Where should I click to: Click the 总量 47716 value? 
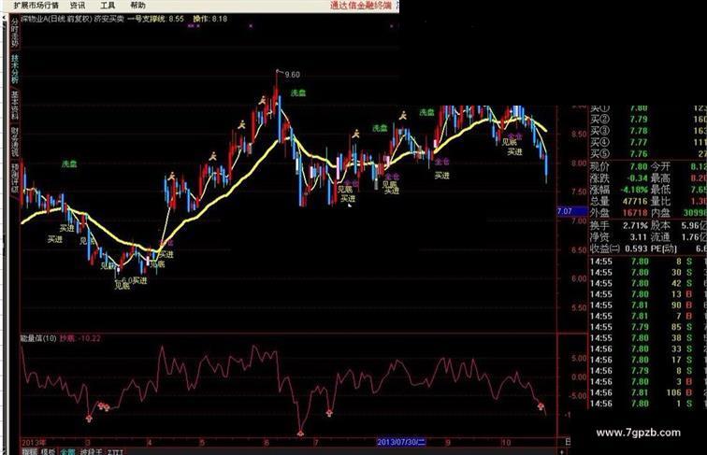[635, 202]
